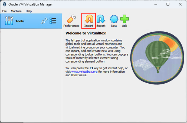Click the Tools wrench-and-screwdriver icon
This screenshot has width=187, height=123.
9,21
